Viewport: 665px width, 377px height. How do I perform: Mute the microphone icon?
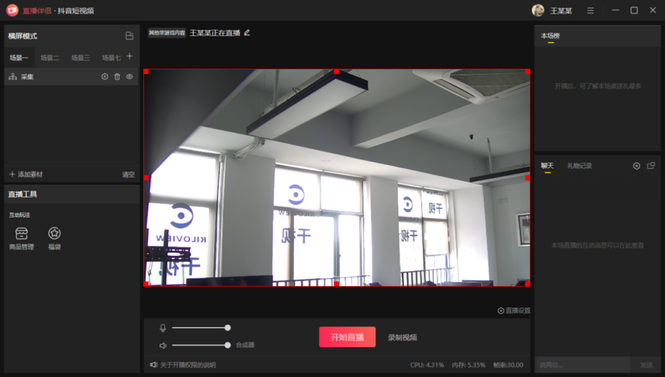pos(162,328)
